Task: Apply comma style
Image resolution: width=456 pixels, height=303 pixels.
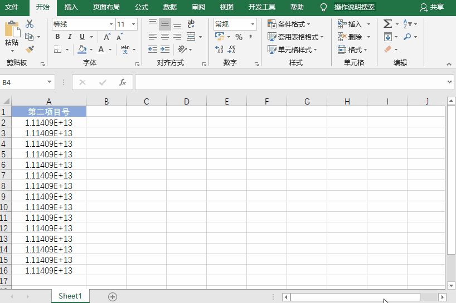Action: [250, 37]
